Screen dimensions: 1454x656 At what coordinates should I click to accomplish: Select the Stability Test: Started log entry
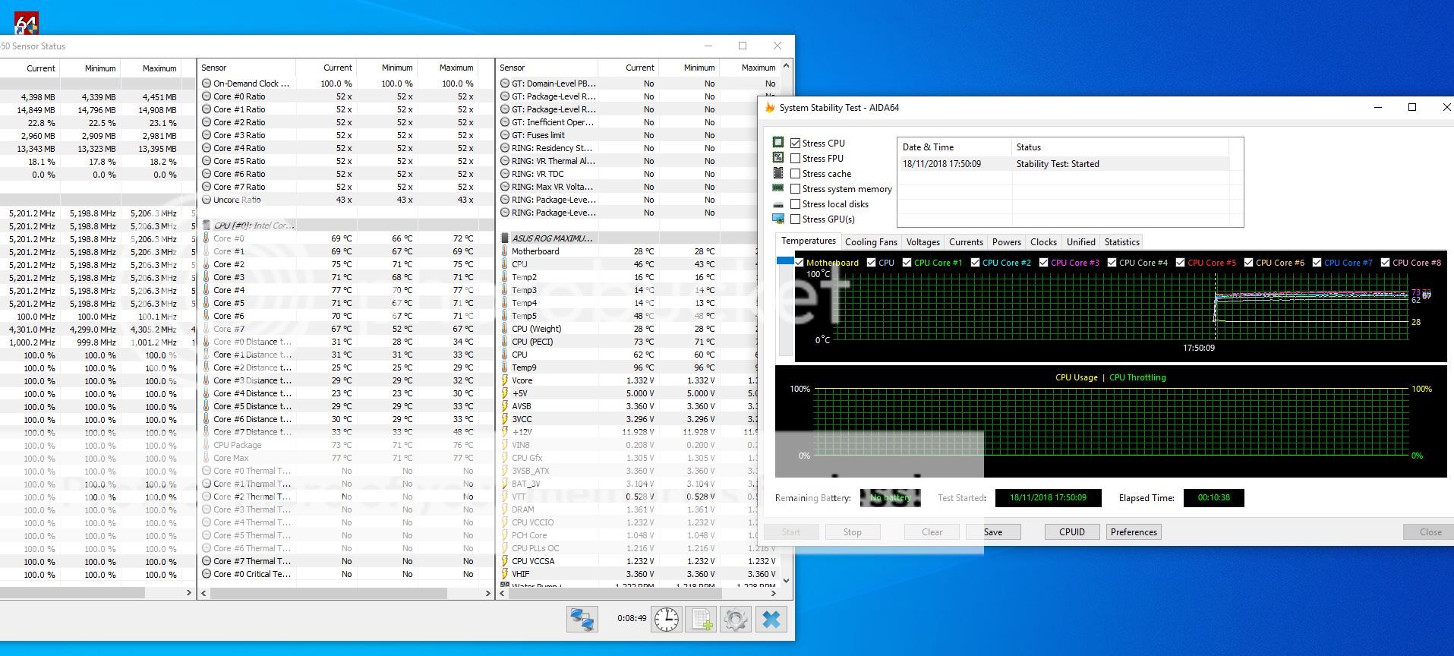click(1063, 164)
